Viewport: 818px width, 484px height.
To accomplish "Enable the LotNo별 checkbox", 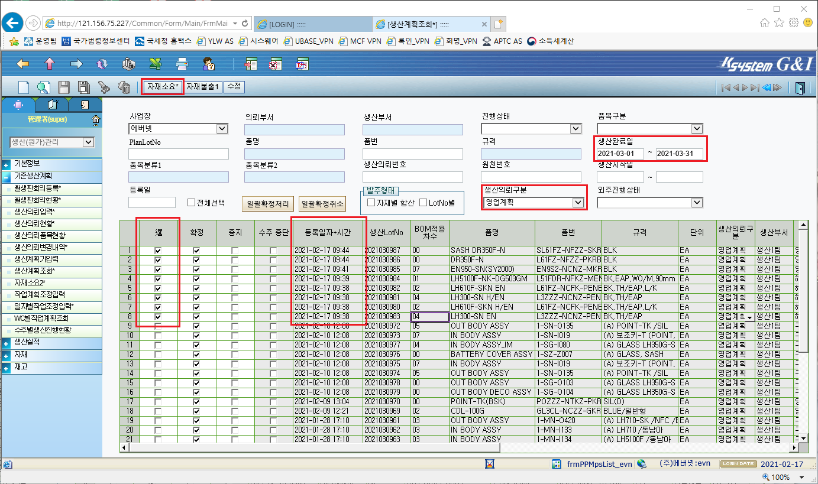I will (x=423, y=203).
